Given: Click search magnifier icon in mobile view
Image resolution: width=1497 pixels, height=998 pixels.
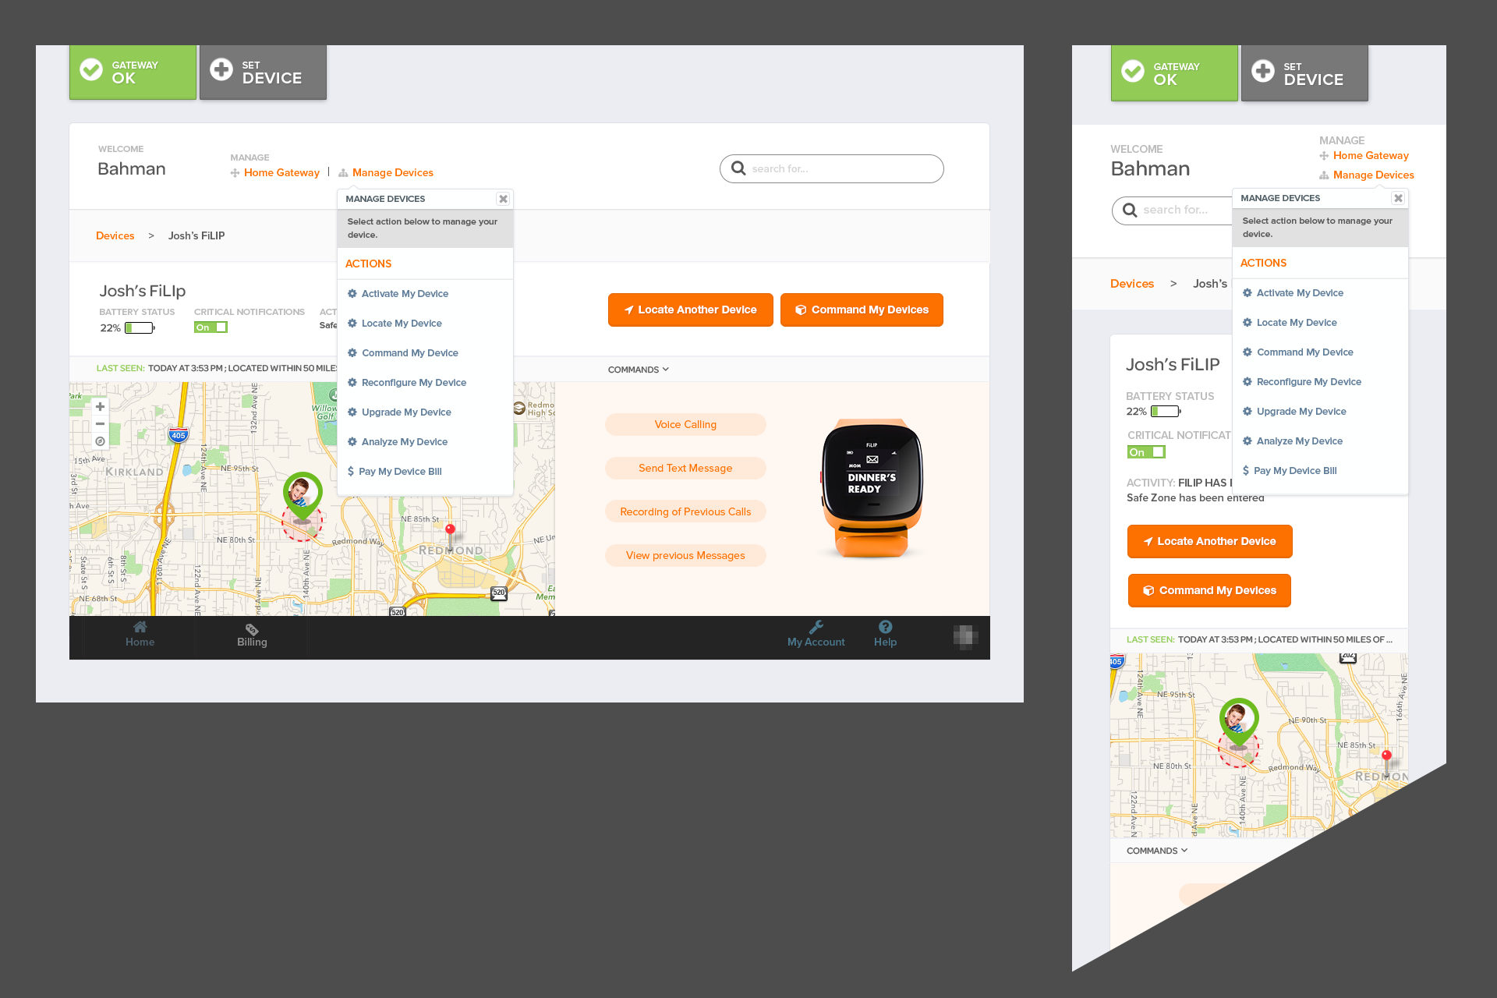Looking at the screenshot, I should [1130, 210].
